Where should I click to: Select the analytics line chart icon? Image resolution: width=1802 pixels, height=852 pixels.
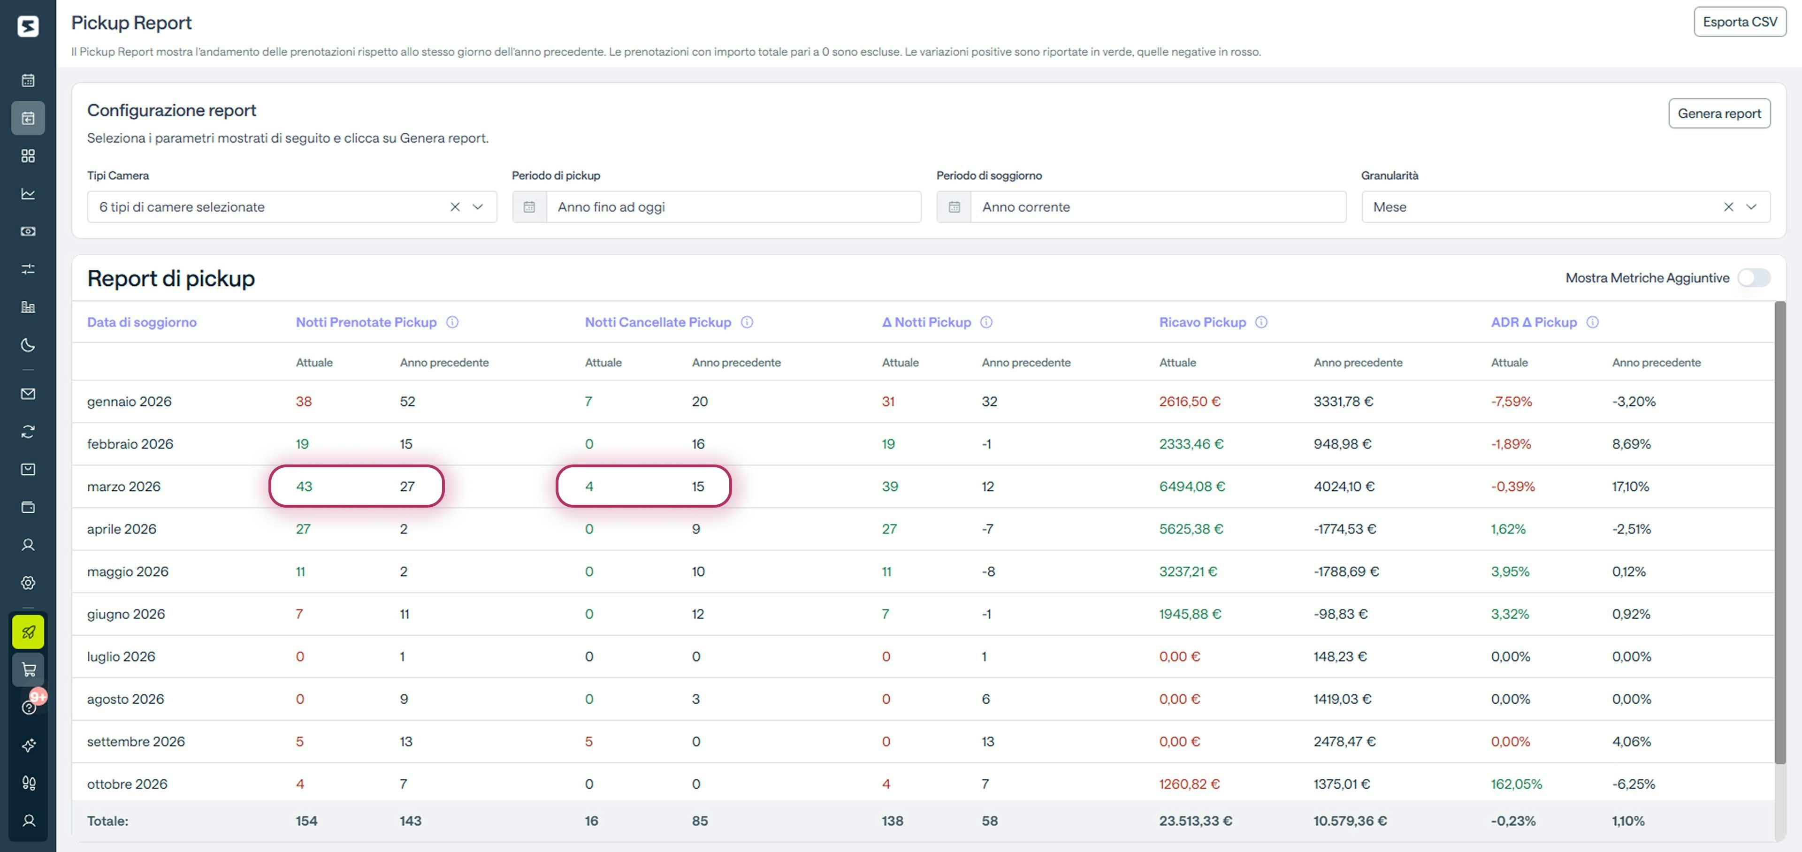[28, 194]
